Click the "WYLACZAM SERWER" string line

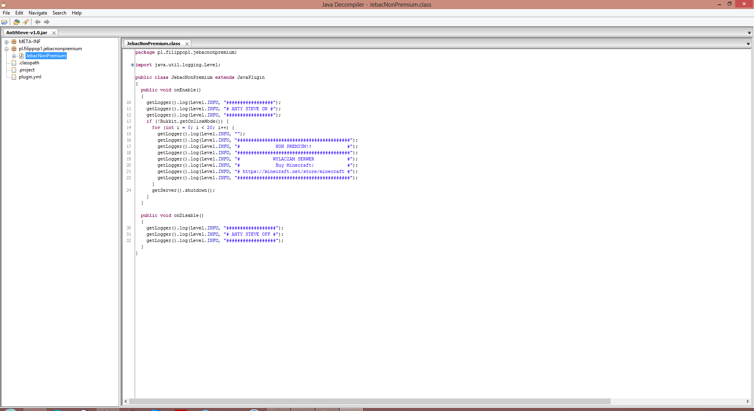293,159
